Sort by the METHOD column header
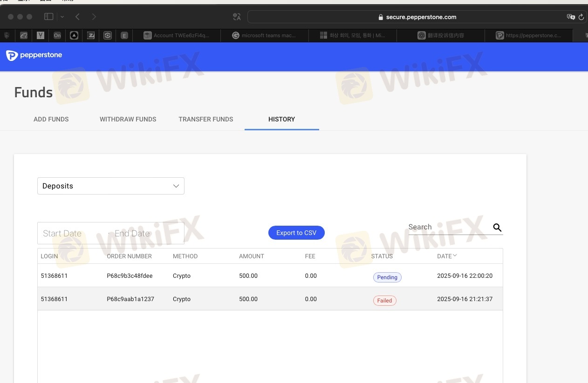This screenshot has width=588, height=383. point(185,256)
